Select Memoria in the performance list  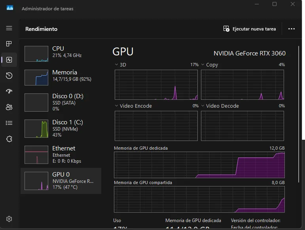[x=61, y=78]
